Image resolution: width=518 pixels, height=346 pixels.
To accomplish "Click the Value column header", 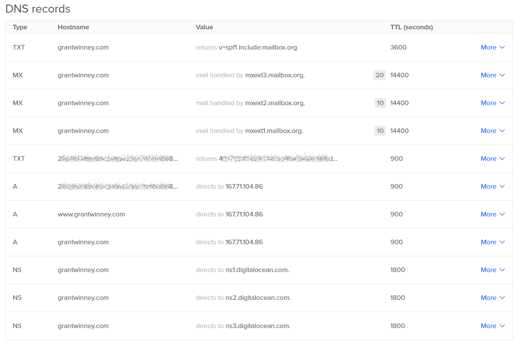I will click(x=204, y=27).
